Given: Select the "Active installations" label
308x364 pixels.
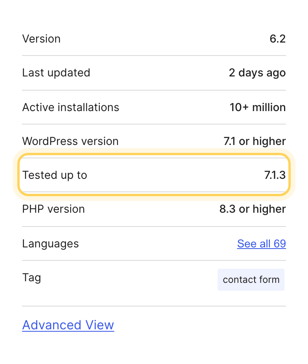Looking at the screenshot, I should (x=71, y=107).
